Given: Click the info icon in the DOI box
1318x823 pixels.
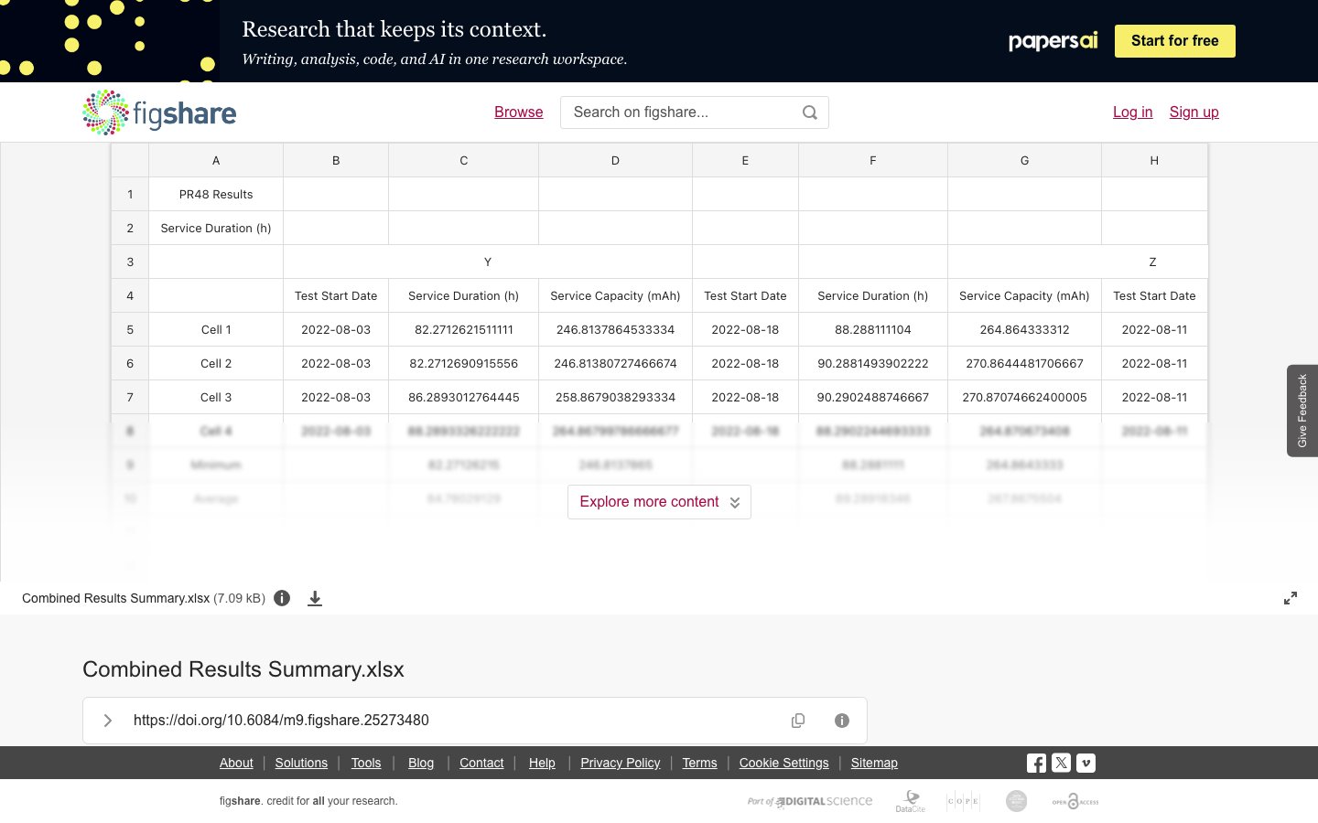Looking at the screenshot, I should [x=842, y=721].
